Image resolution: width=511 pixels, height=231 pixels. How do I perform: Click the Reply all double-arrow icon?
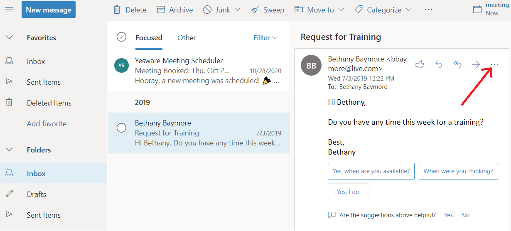click(457, 64)
